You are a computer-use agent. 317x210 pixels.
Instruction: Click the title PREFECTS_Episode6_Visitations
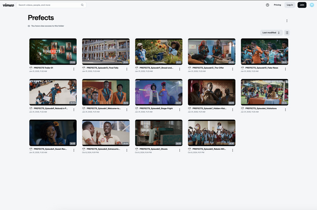[x=261, y=109]
